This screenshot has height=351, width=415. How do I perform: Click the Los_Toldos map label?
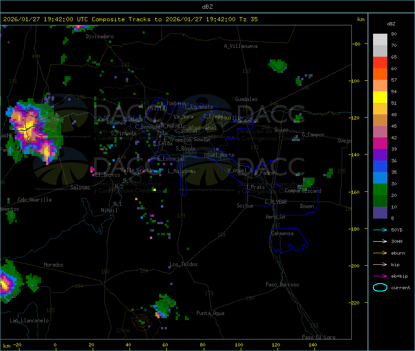point(184,264)
